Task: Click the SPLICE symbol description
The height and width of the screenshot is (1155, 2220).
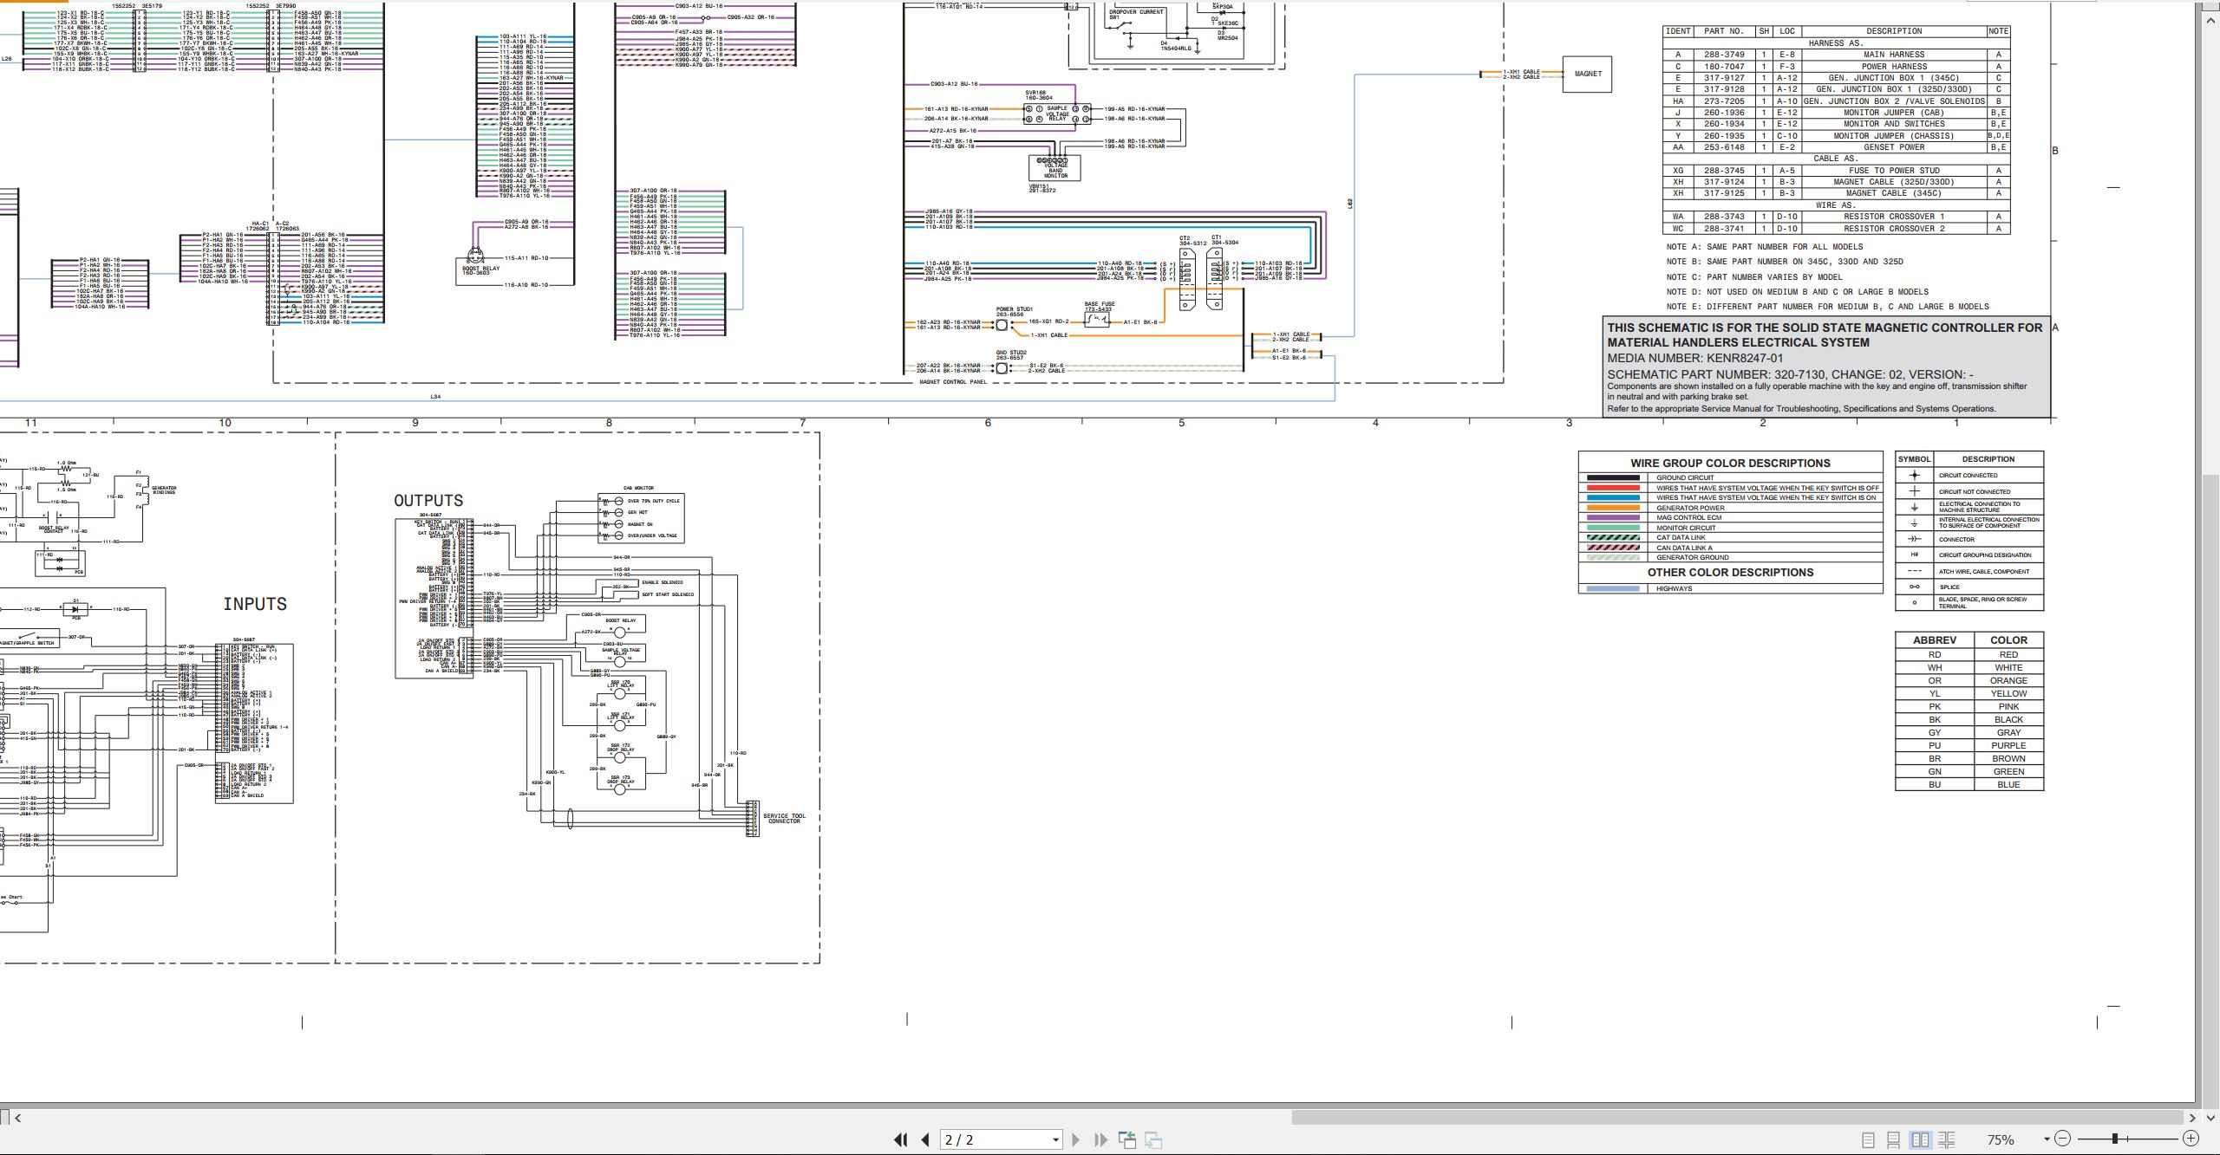Action: point(1949,587)
